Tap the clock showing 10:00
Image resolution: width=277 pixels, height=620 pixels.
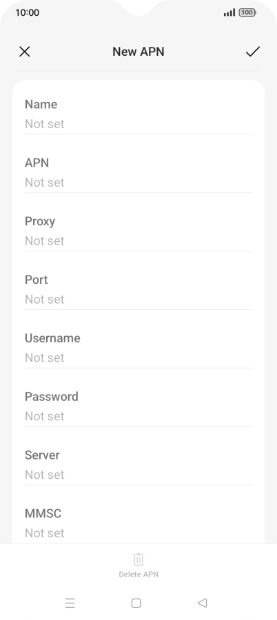pos(28,12)
